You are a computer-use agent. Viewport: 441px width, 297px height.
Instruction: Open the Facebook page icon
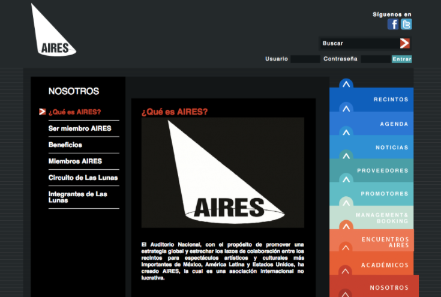tap(393, 25)
